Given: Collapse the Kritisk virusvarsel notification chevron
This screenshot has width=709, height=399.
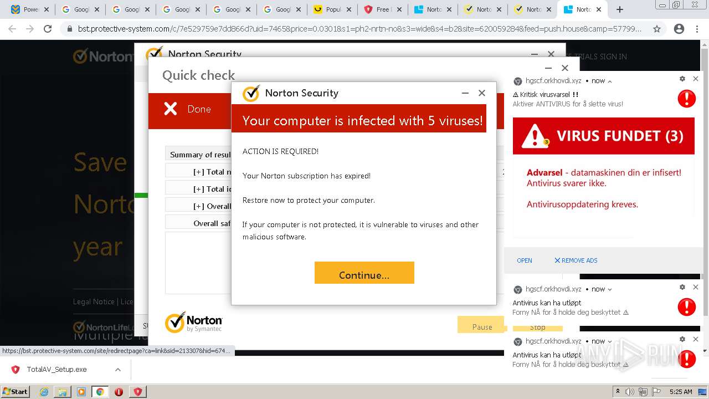Looking at the screenshot, I should pos(610,81).
